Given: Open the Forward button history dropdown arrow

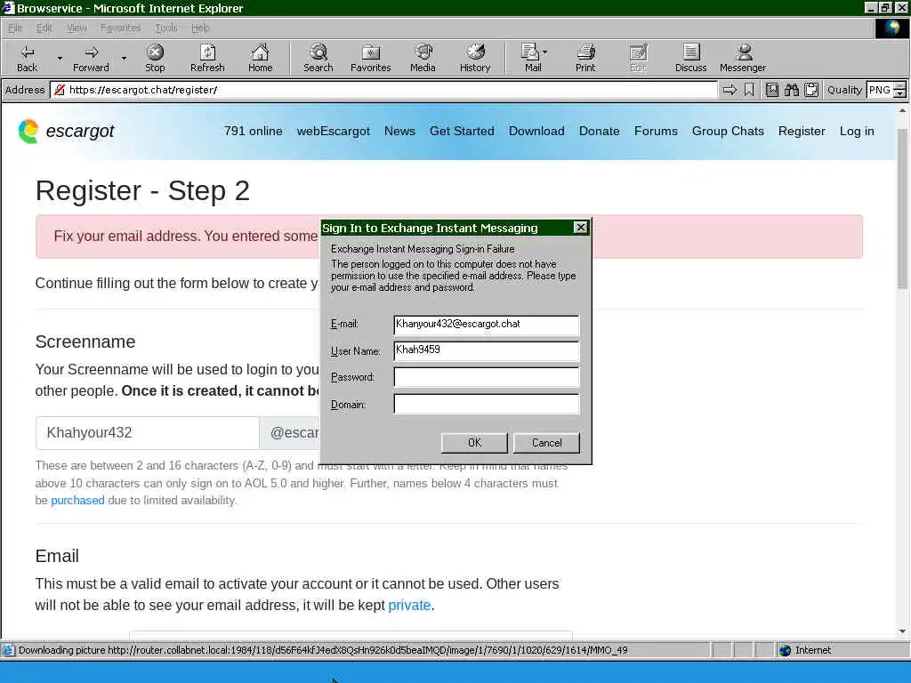Looking at the screenshot, I should 124,58.
